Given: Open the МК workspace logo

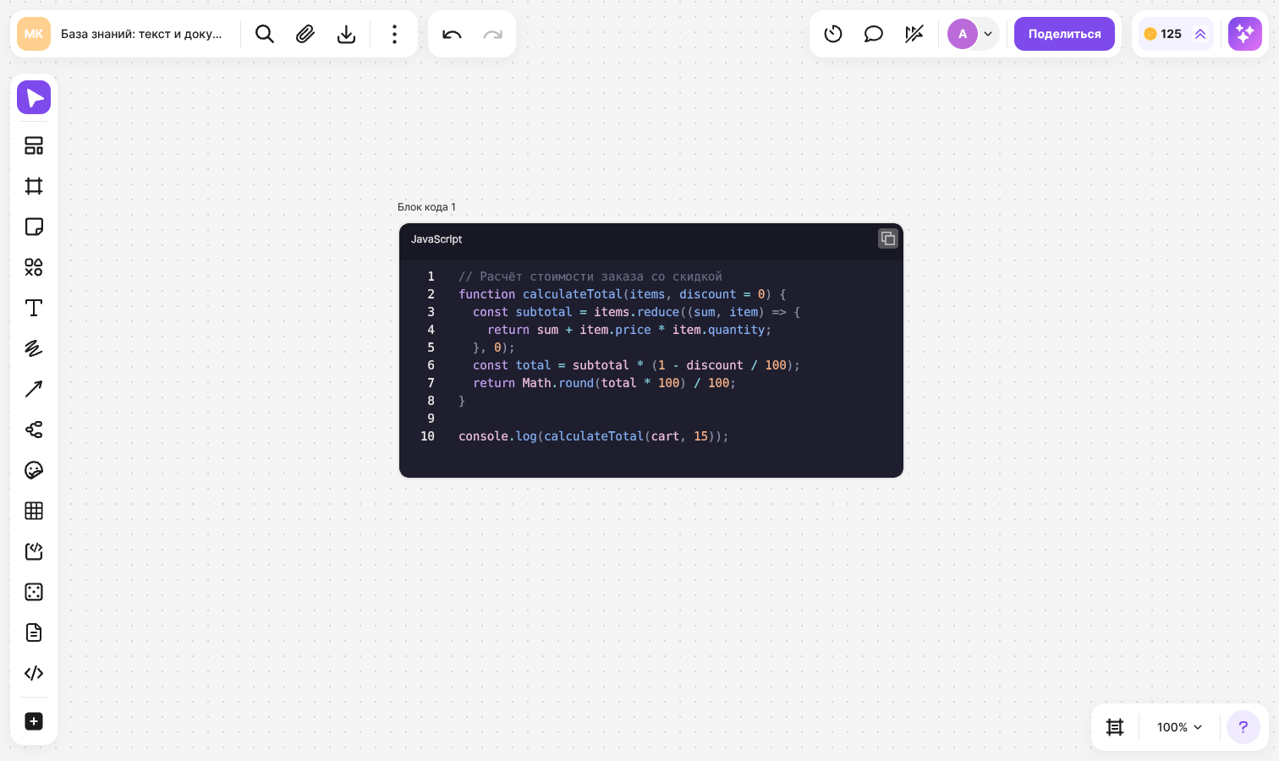Looking at the screenshot, I should [34, 34].
